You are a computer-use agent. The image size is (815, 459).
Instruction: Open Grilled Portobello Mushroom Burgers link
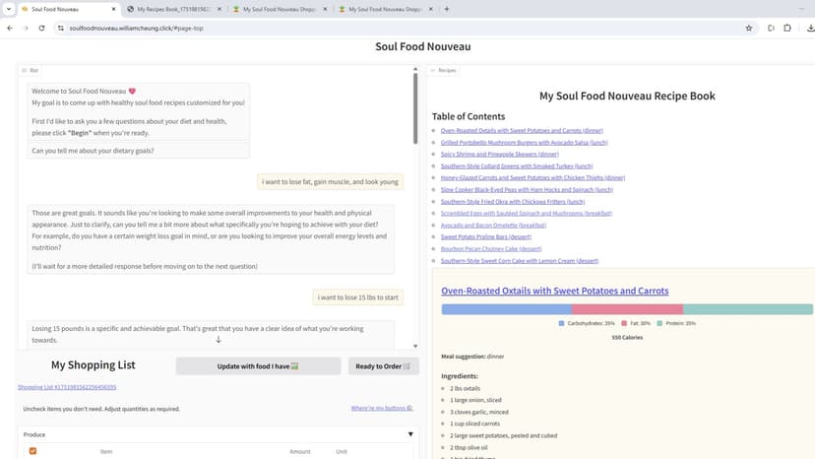[524, 143]
